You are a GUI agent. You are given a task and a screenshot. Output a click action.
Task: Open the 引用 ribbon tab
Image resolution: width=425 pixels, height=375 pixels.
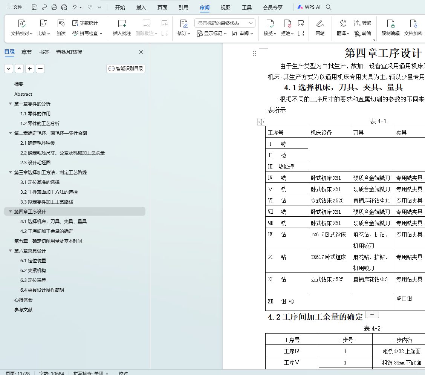point(183,8)
